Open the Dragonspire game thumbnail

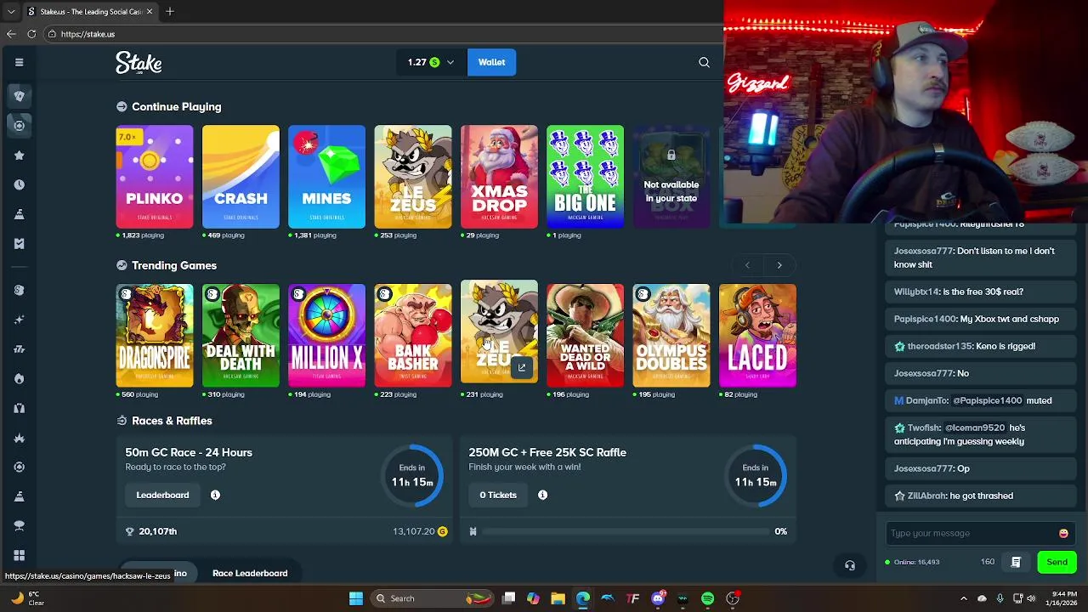coord(155,336)
